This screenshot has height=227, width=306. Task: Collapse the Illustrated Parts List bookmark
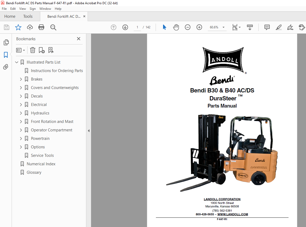pos(17,62)
